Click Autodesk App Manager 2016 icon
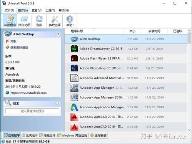Image resolution: width=192 pixels, height=144 pixels. [x=74, y=98]
